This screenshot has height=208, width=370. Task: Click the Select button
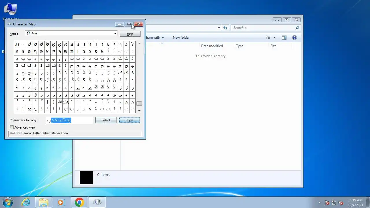coord(106,120)
